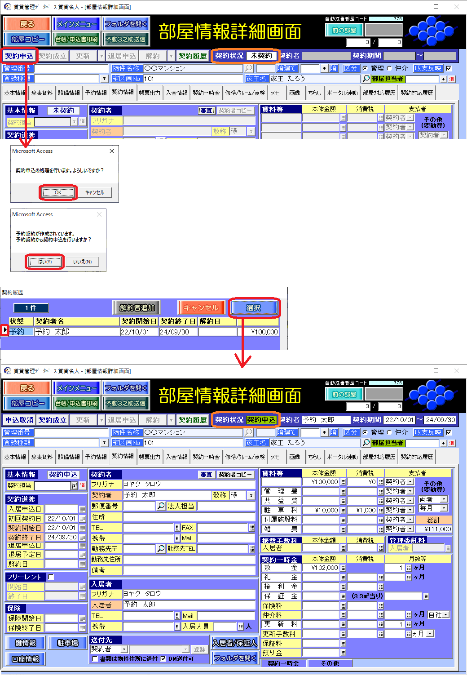Open calendar picker beside 保険開始日 field
The image size is (467, 676).
(x=83, y=618)
